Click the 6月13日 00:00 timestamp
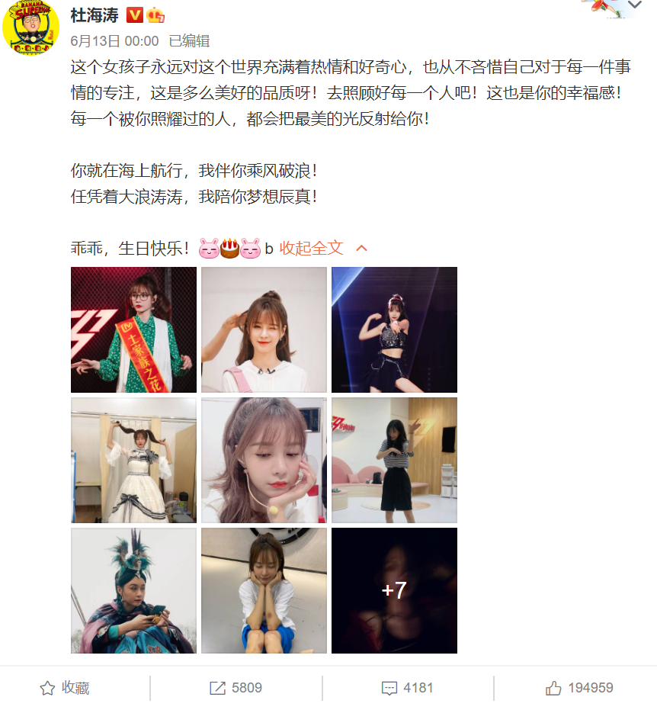This screenshot has width=657, height=710. tap(114, 41)
